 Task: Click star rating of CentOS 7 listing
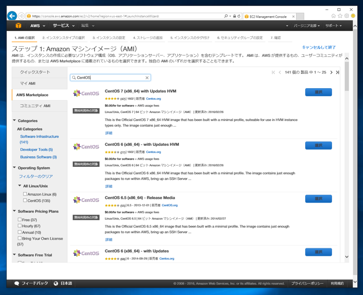112,99
